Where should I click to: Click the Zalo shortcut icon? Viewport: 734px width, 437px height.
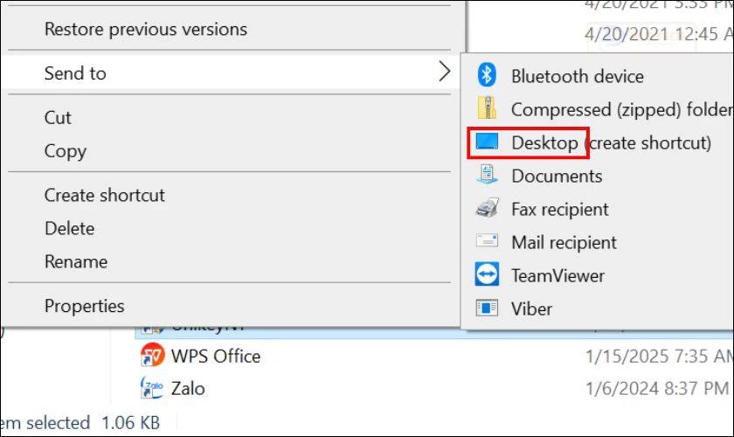[152, 388]
